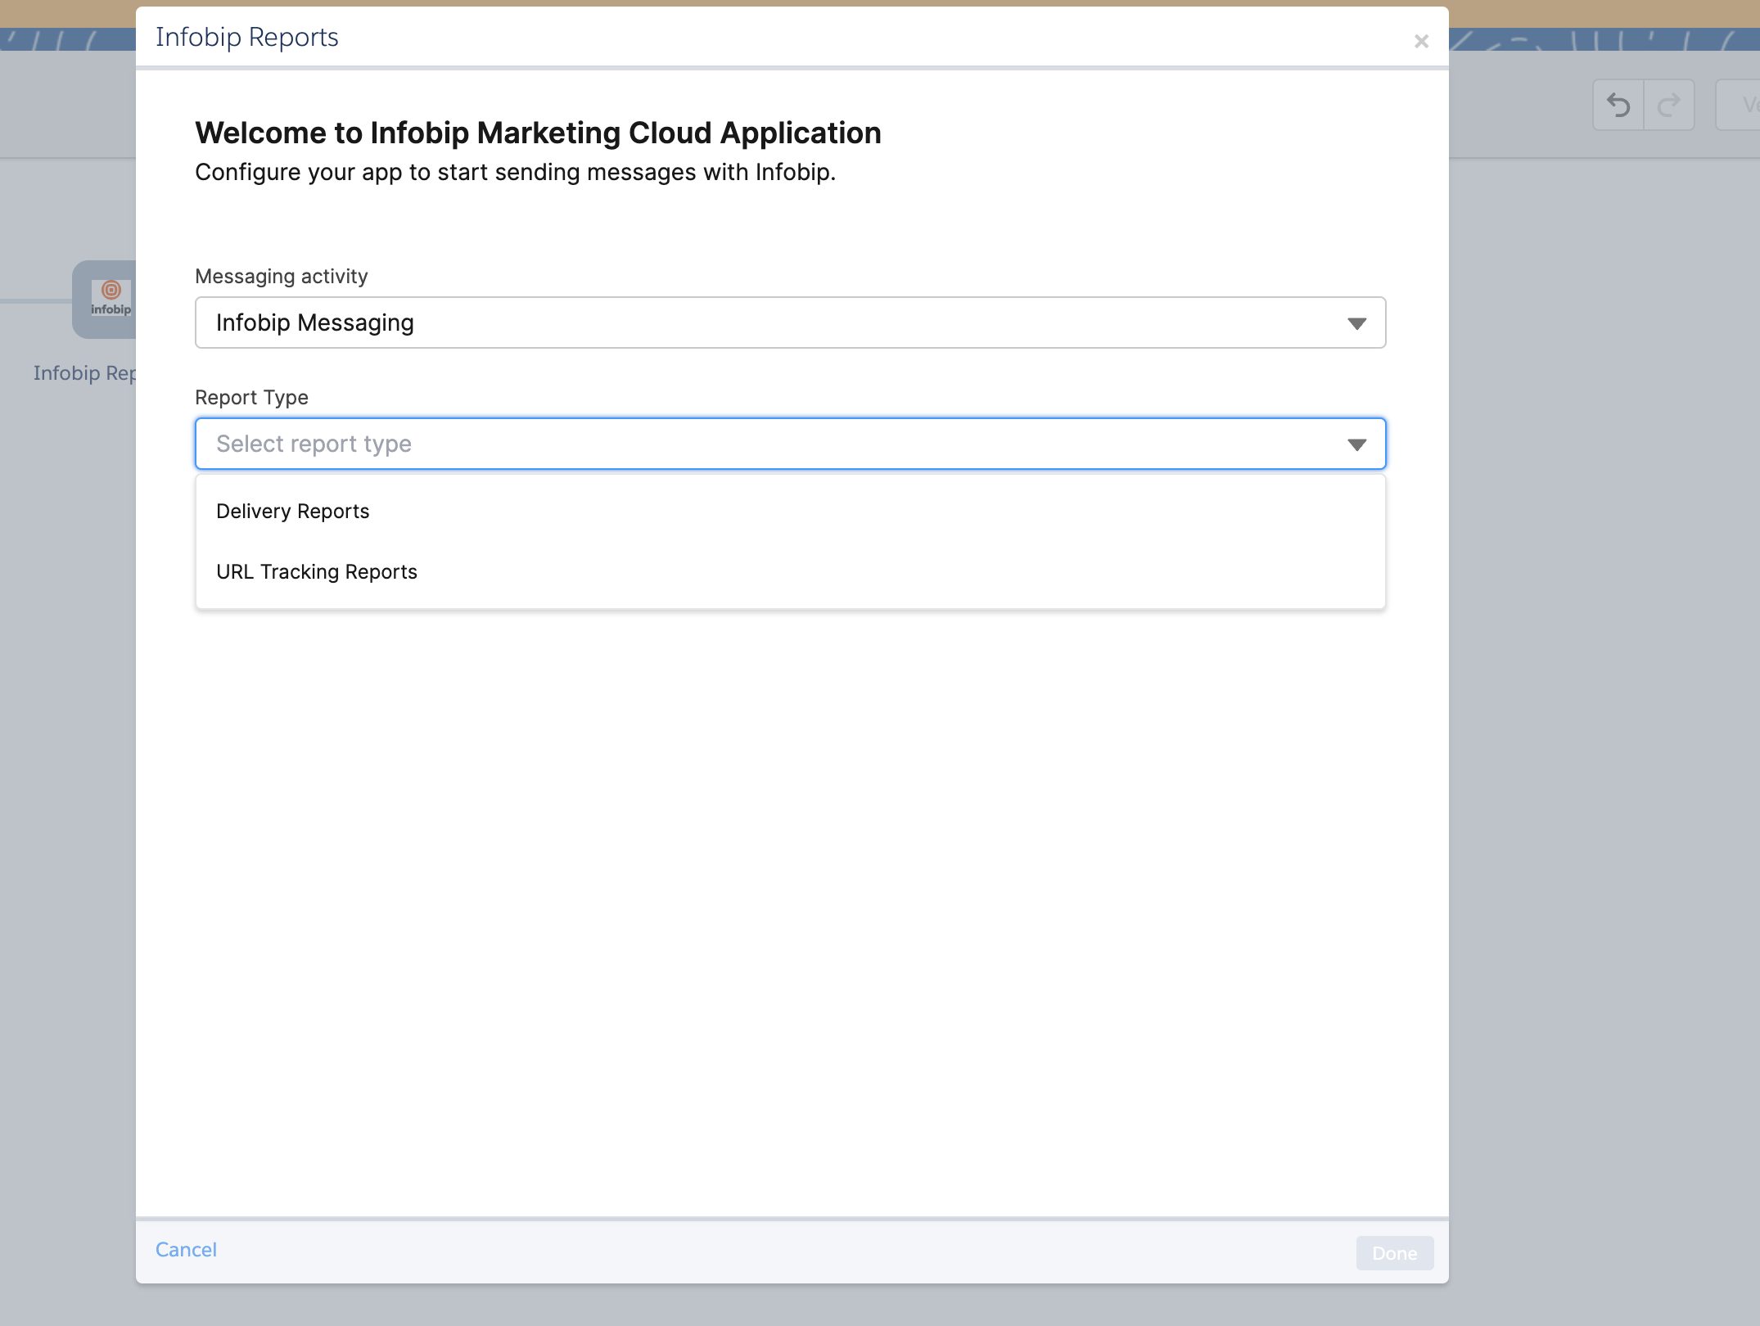Click the undo arrow in background toolbar
1760x1326 pixels.
click(x=1618, y=105)
